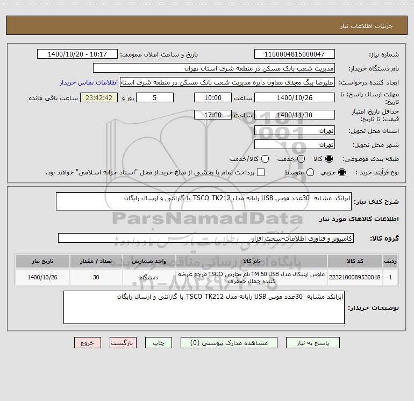This screenshot has height=401, width=414.
Task: Click the unit cell دستگاه
Action: coord(149,277)
